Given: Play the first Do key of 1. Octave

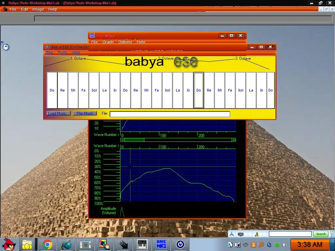Looking at the screenshot, I should click(x=52, y=90).
